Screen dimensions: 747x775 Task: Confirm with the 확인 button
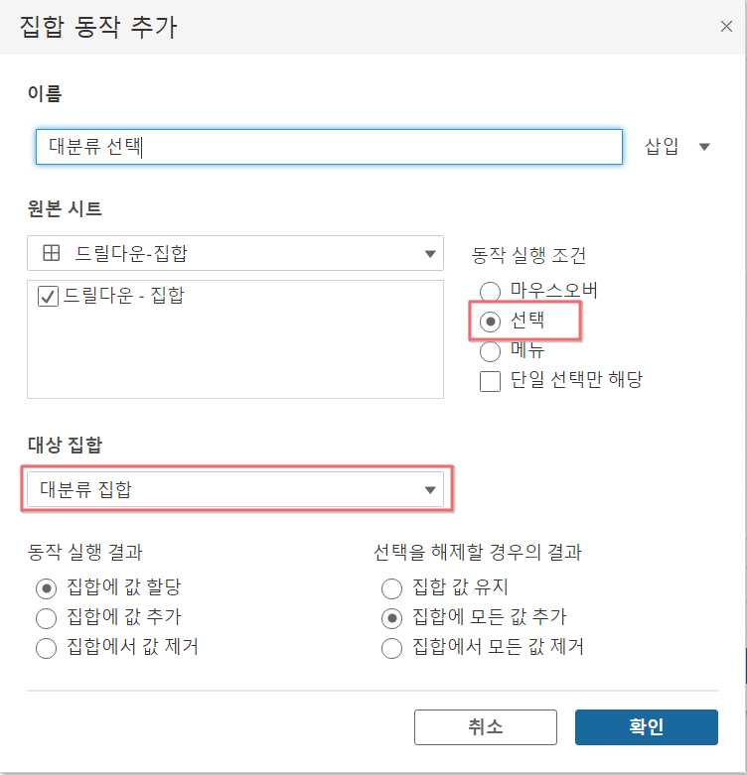[646, 727]
